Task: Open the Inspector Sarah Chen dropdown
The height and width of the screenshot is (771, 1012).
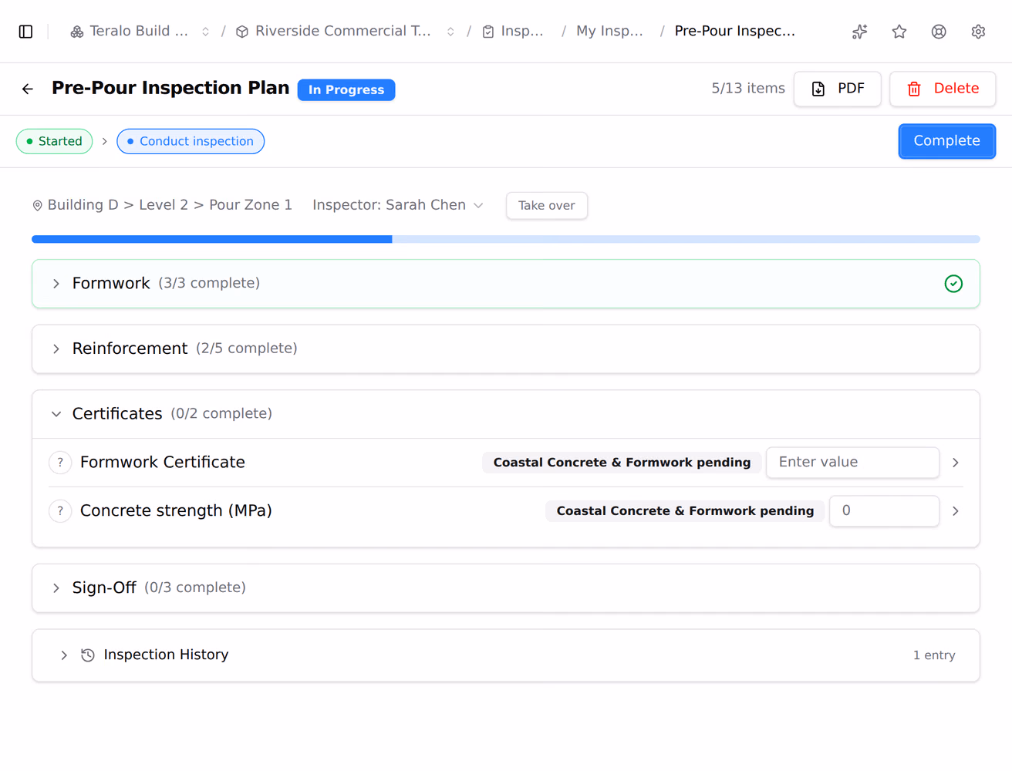Action: click(x=398, y=205)
